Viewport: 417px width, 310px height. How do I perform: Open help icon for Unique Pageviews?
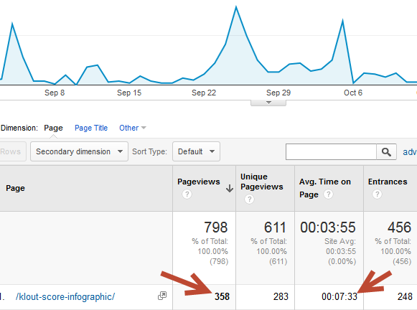tap(250, 199)
